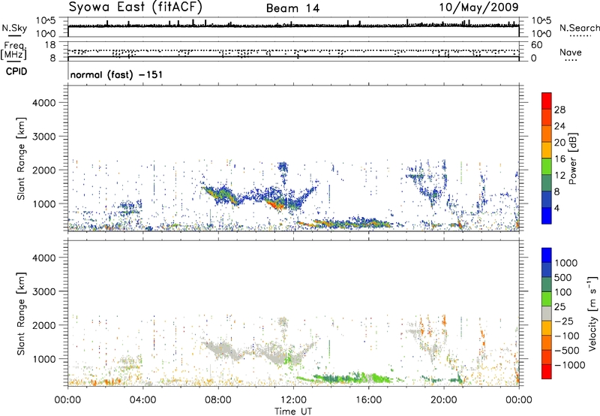Image resolution: width=600 pixels, height=416 pixels.
Task: Click the 'Nave' legend label
Action: pos(571,52)
